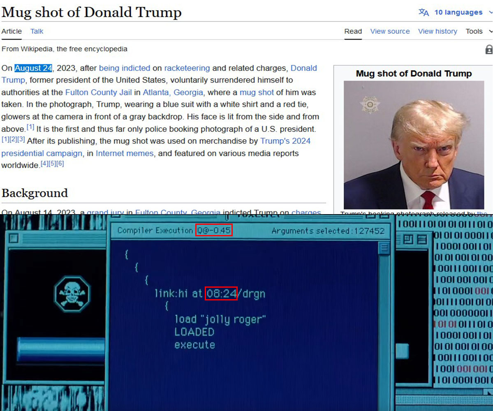
Task: Click the 'Background' section heading
Action: pos(35,193)
